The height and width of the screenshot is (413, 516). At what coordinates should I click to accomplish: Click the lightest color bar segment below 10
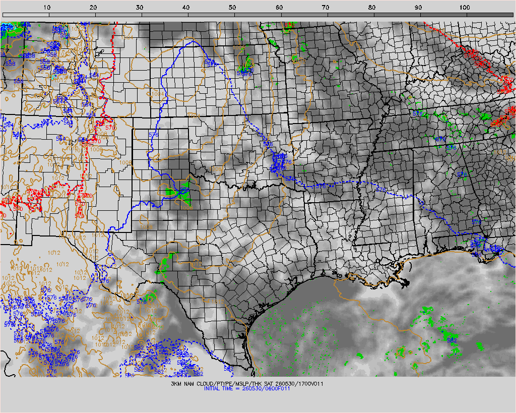click(26, 15)
